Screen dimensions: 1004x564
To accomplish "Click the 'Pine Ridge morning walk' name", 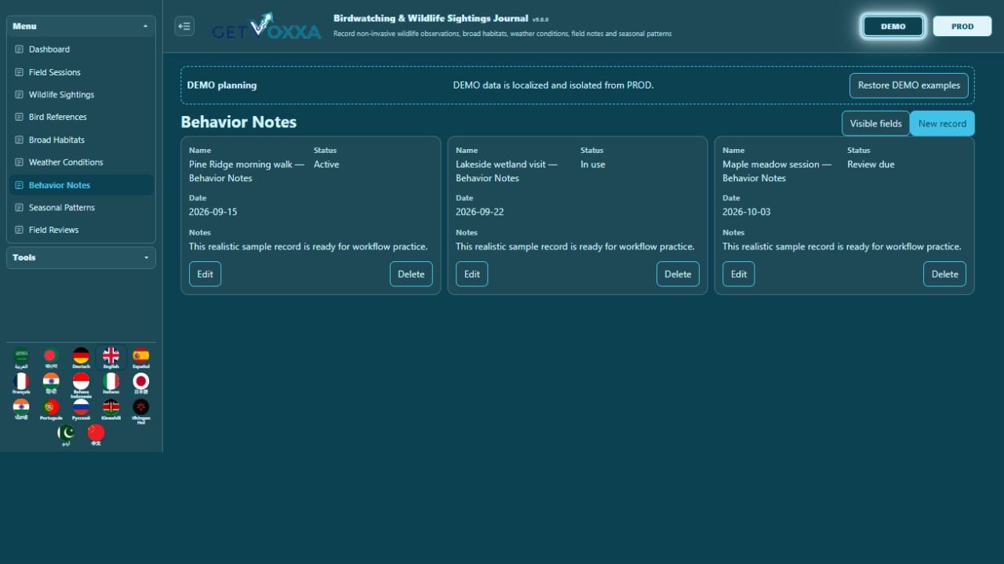I will click(x=246, y=171).
